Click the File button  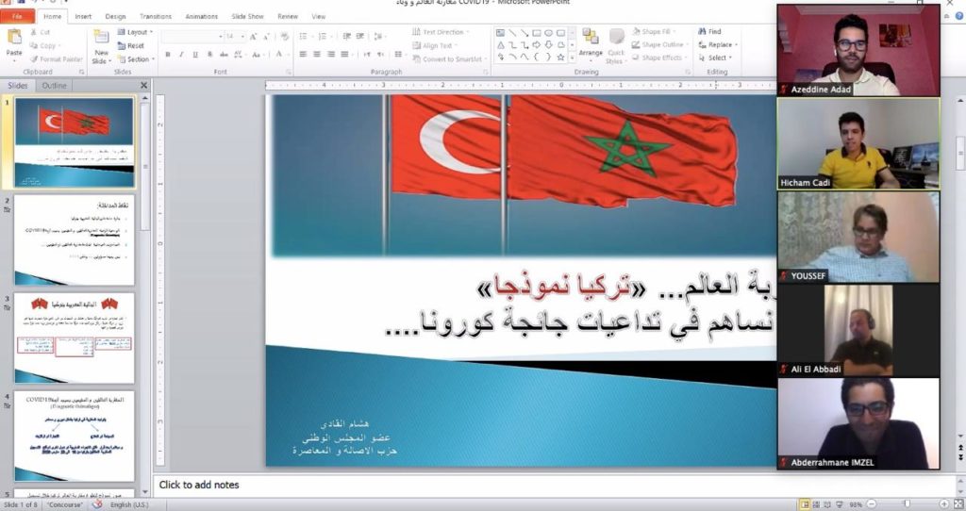coord(17,16)
